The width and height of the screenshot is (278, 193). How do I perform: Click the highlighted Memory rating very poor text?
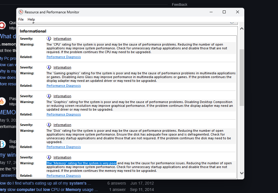[x=81, y=163]
